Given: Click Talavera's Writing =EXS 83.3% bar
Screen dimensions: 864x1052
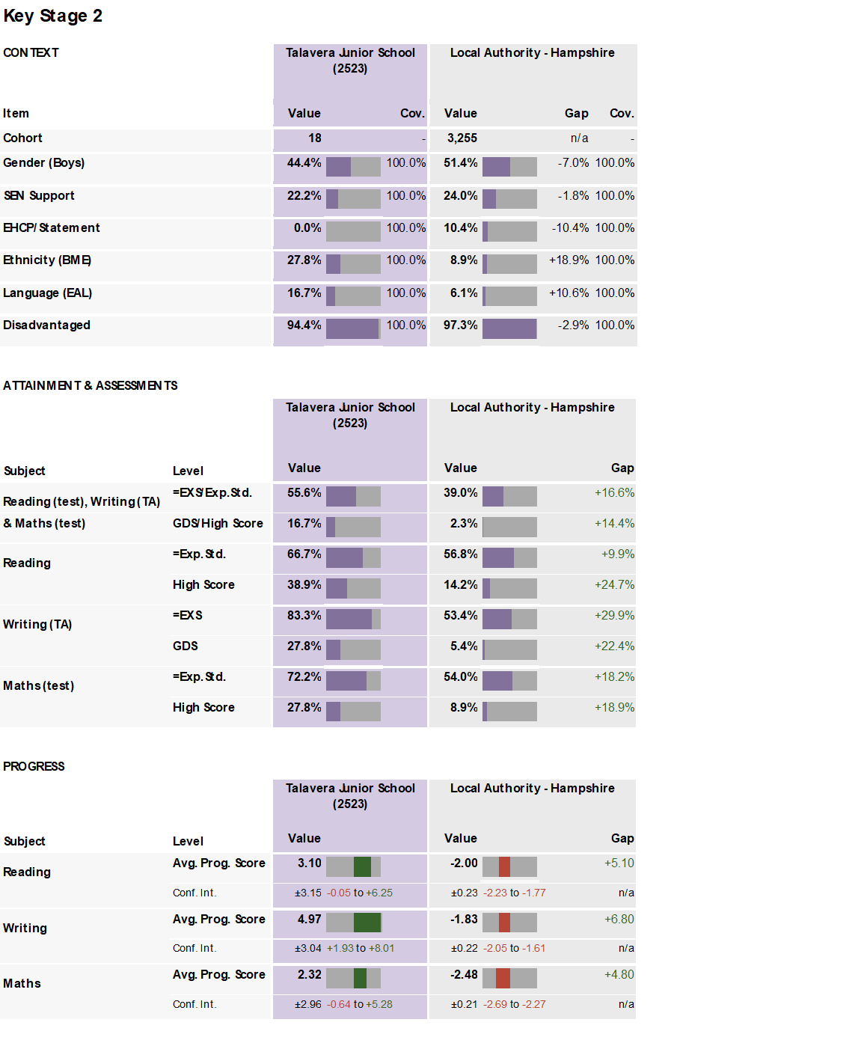Looking at the screenshot, I should [353, 619].
